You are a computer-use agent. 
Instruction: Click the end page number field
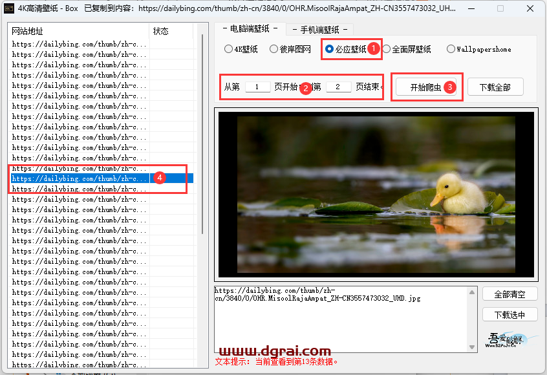coord(338,87)
